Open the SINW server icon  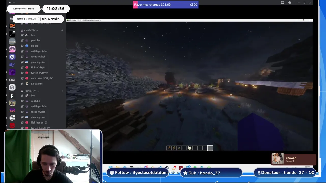[x=12, y=80]
